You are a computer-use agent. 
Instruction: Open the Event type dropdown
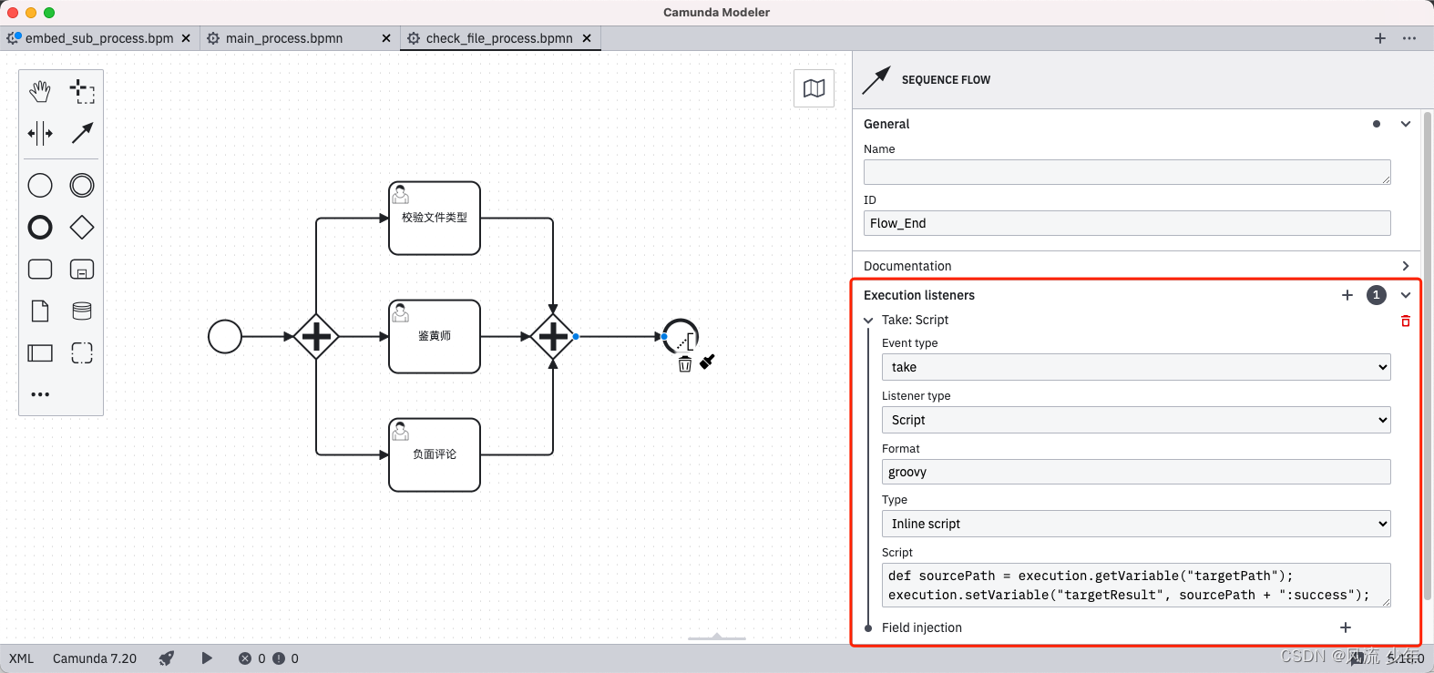click(x=1136, y=367)
